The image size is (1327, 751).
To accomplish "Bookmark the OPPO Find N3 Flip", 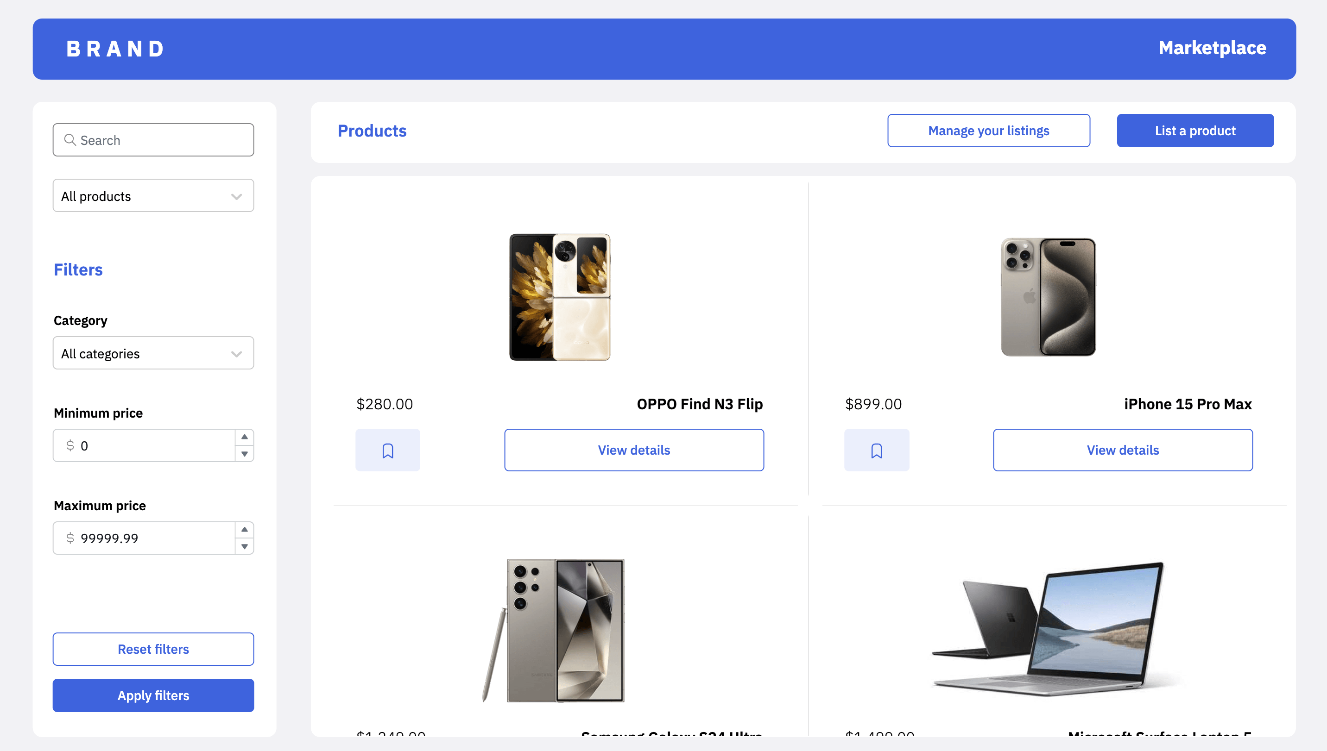I will [388, 450].
